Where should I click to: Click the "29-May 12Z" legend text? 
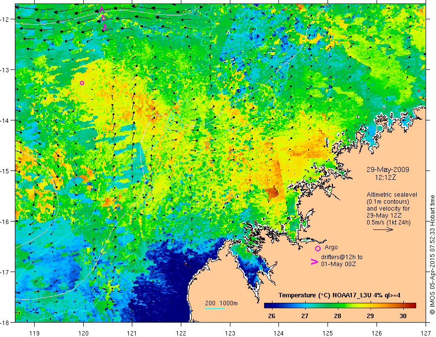point(383,216)
